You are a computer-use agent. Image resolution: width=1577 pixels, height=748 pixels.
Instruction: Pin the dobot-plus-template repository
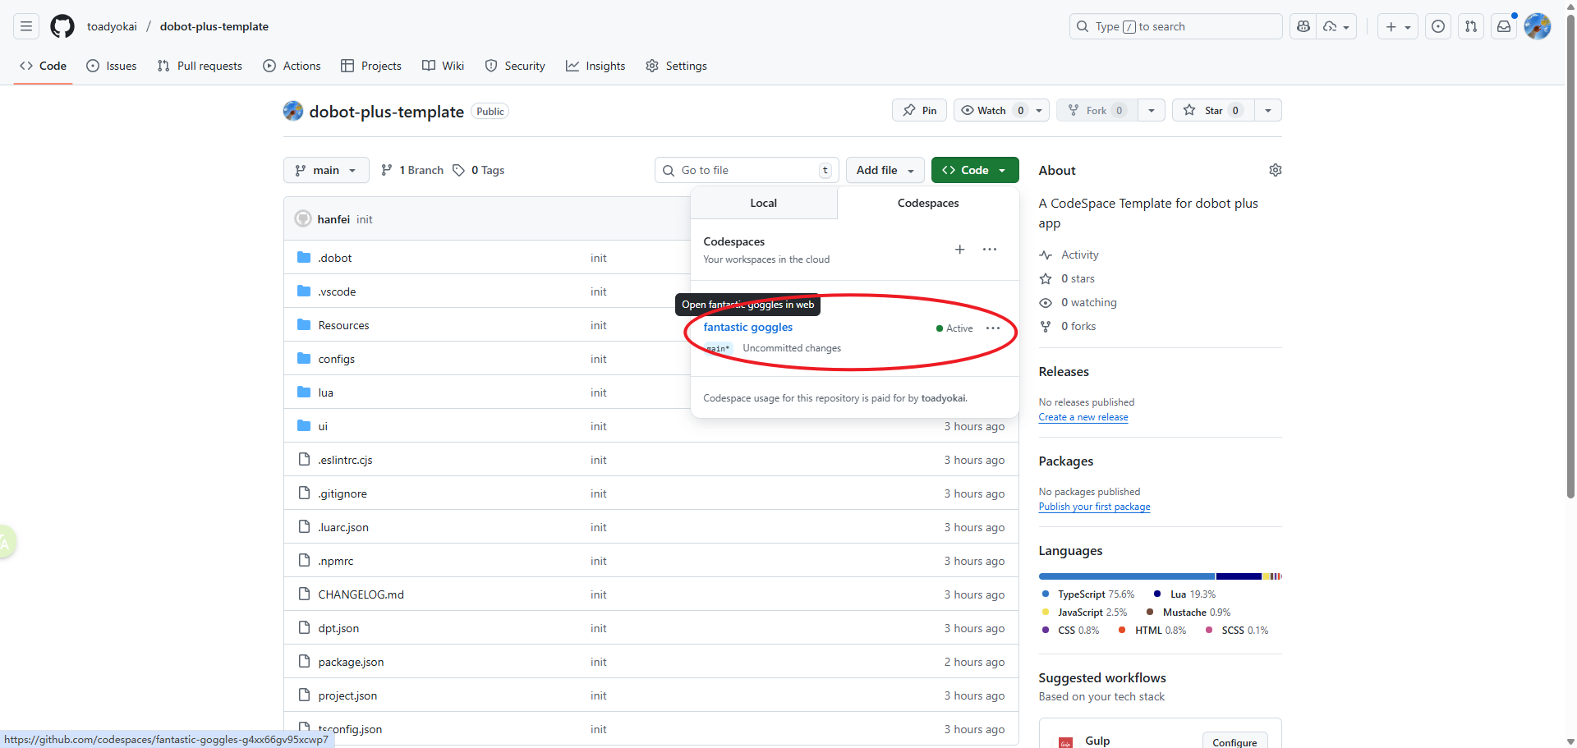tap(919, 111)
